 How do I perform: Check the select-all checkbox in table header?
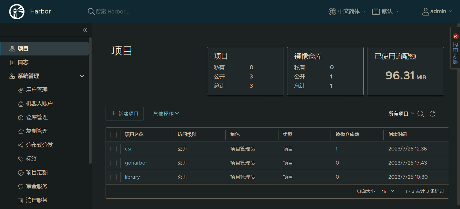coord(114,135)
